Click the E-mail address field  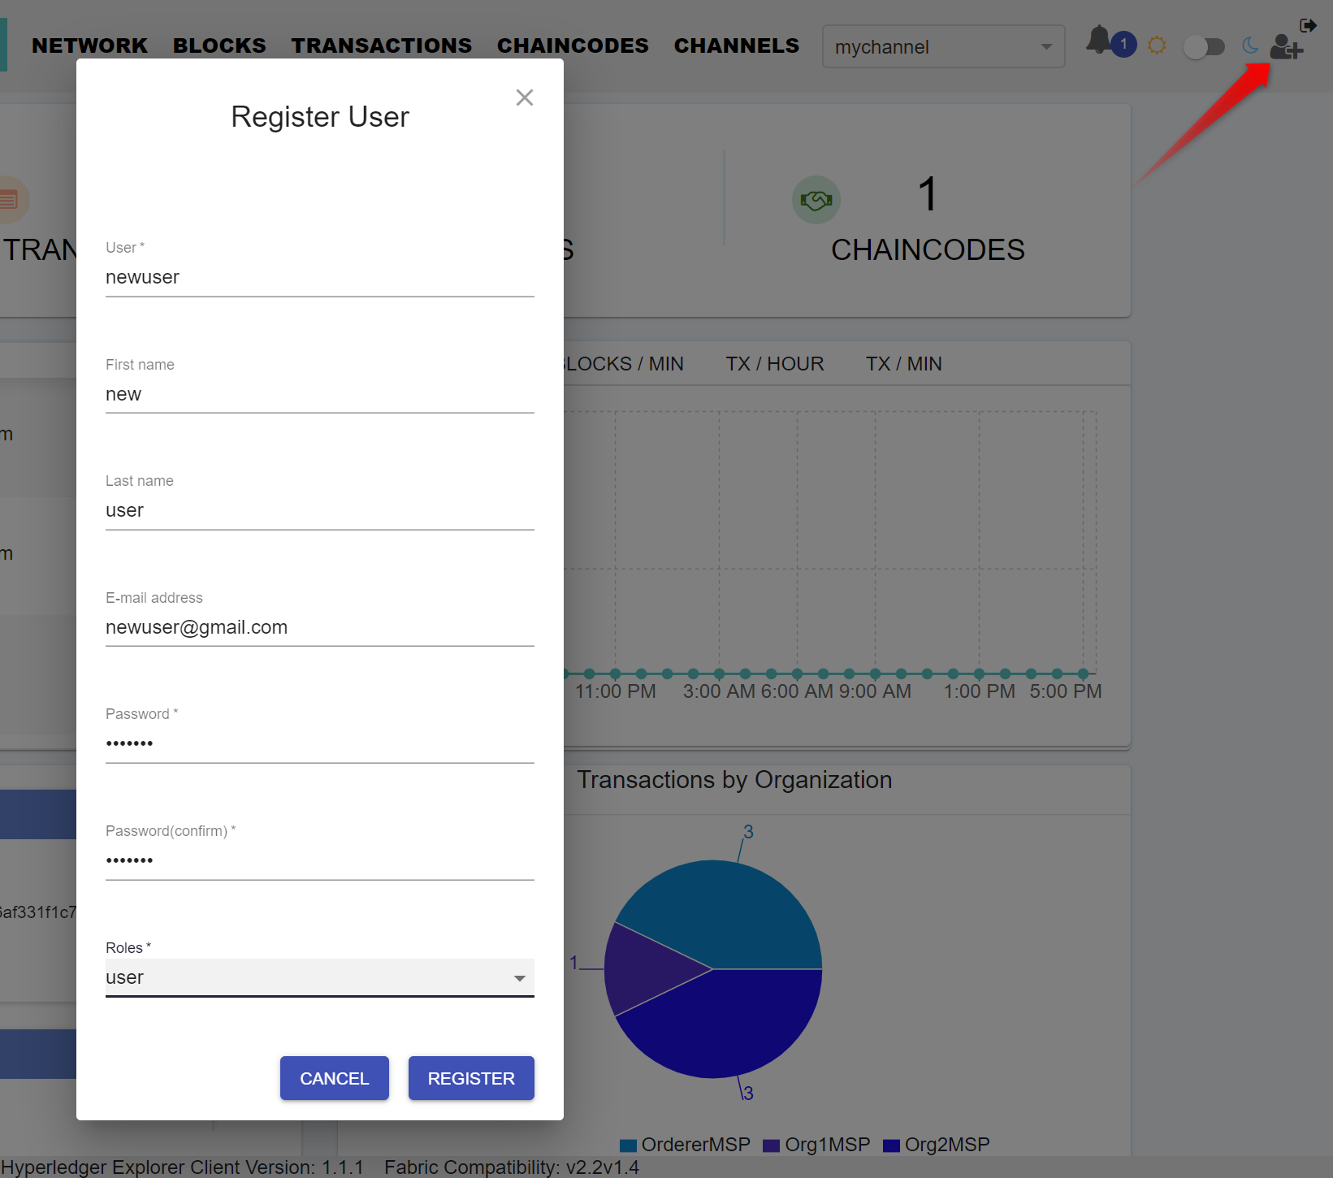coord(320,628)
